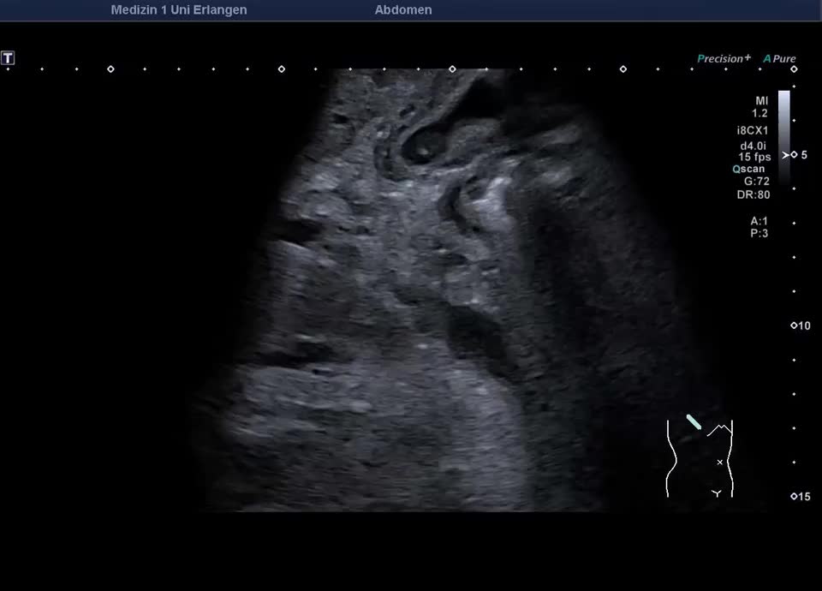Click the focus arrow at 5 cm depth
822x591 pixels.
(x=786, y=155)
